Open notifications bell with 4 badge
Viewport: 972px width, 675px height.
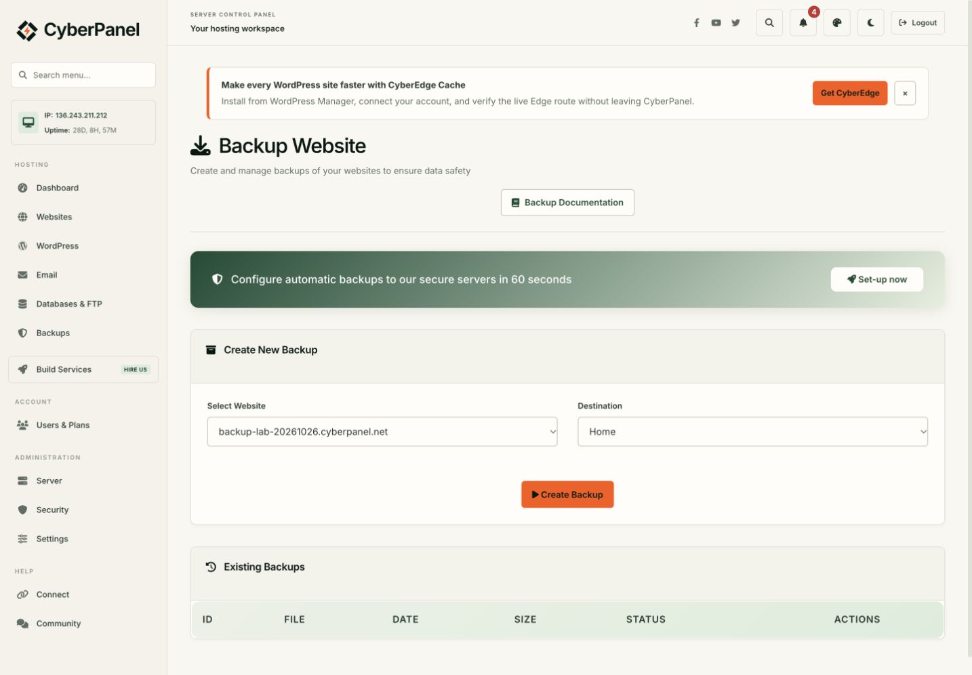(x=803, y=22)
